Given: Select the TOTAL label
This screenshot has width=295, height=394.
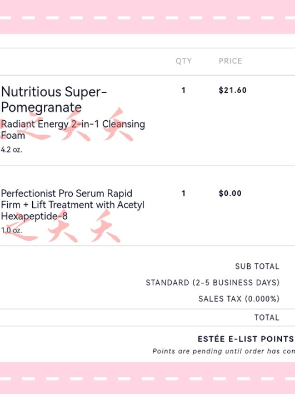Looking at the screenshot, I should [267, 317].
